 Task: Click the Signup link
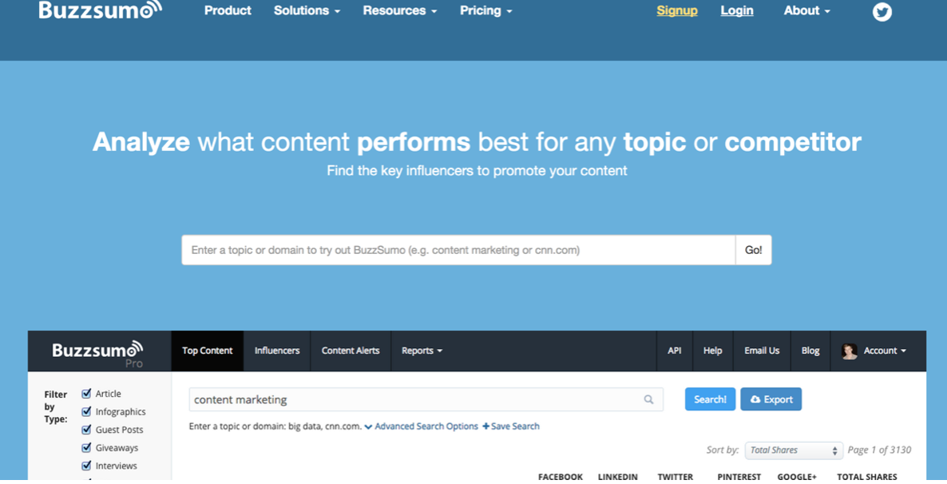tap(677, 11)
